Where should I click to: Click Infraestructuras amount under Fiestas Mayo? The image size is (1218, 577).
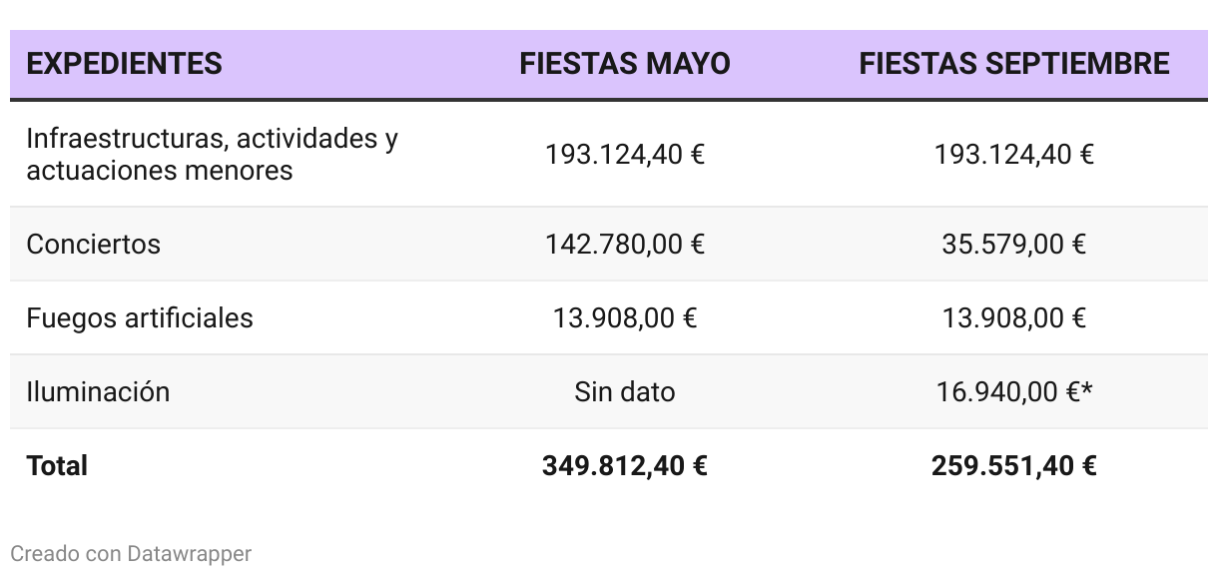pyautogui.click(x=624, y=155)
